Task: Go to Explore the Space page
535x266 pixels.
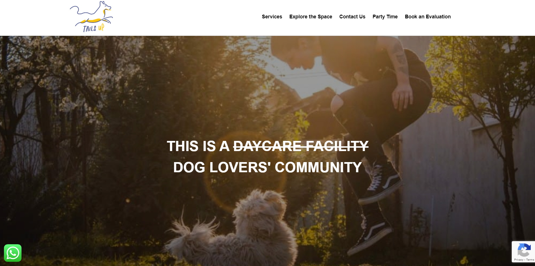Action: [311, 17]
